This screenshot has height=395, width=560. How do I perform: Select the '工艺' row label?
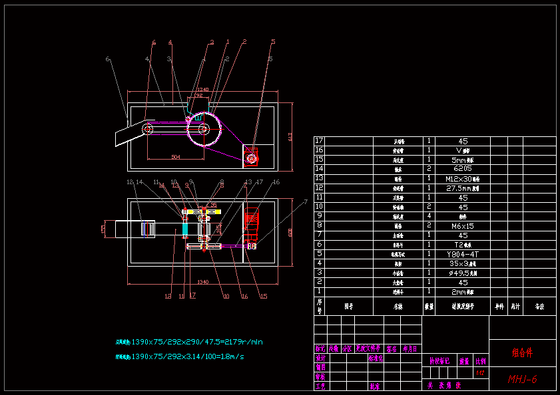click(320, 386)
